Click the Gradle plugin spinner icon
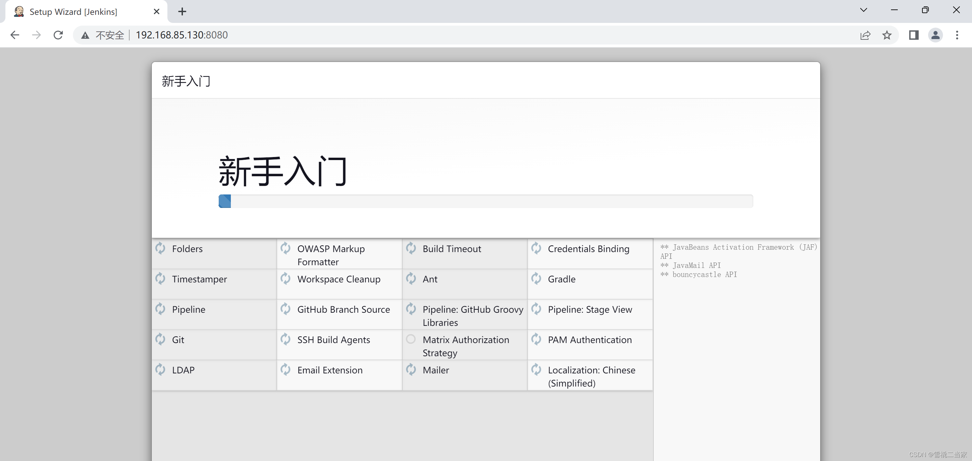This screenshot has height=461, width=972. click(x=536, y=279)
